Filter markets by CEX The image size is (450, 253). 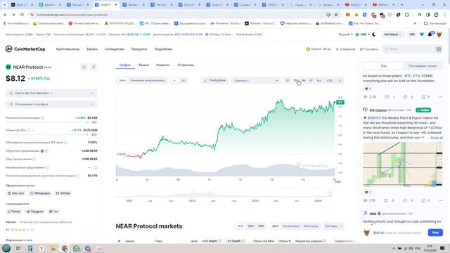pyautogui.click(x=251, y=226)
